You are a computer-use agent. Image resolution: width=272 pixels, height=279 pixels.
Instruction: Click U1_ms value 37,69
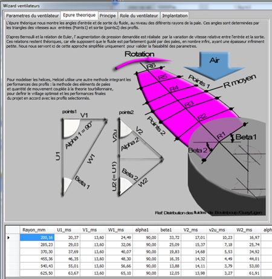[x=67, y=252]
